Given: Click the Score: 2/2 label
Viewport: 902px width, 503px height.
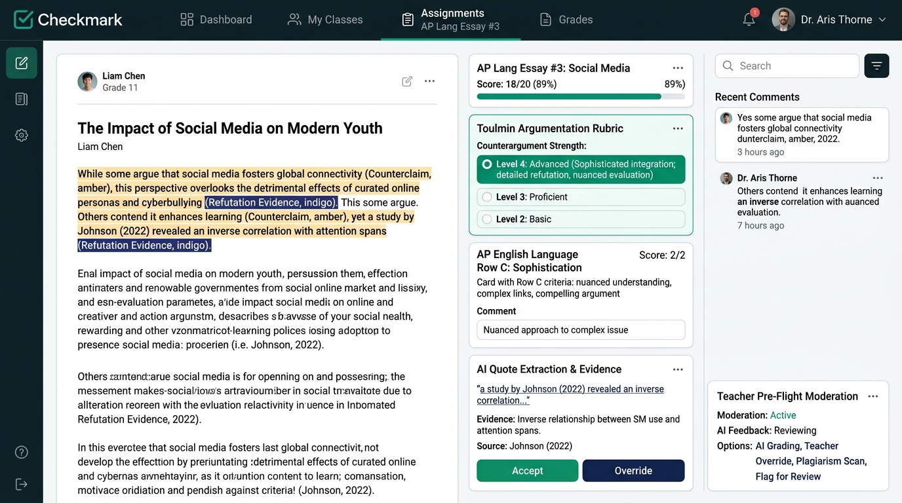Looking at the screenshot, I should coord(662,255).
